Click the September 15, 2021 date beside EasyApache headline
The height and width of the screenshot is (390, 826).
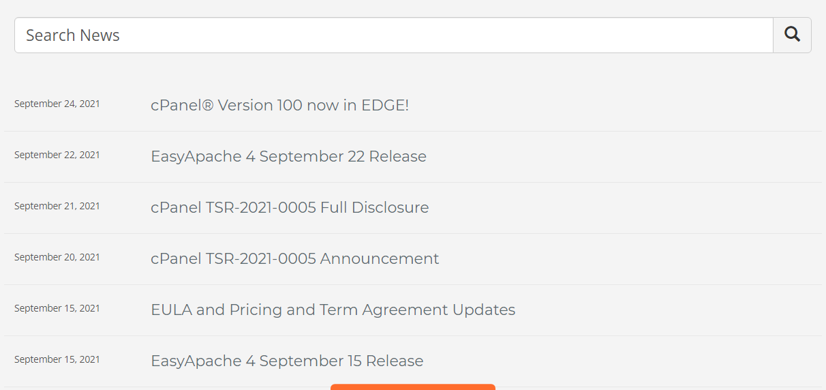pyautogui.click(x=57, y=359)
